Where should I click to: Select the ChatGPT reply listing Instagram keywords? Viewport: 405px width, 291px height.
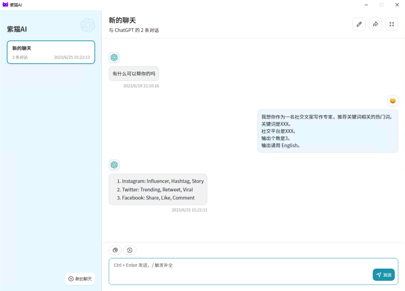pyautogui.click(x=158, y=189)
